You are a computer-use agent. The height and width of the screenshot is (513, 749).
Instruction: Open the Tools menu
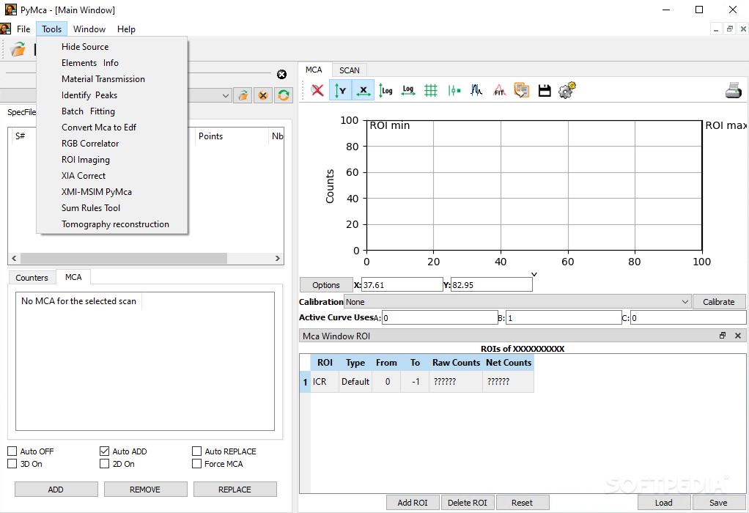(51, 29)
